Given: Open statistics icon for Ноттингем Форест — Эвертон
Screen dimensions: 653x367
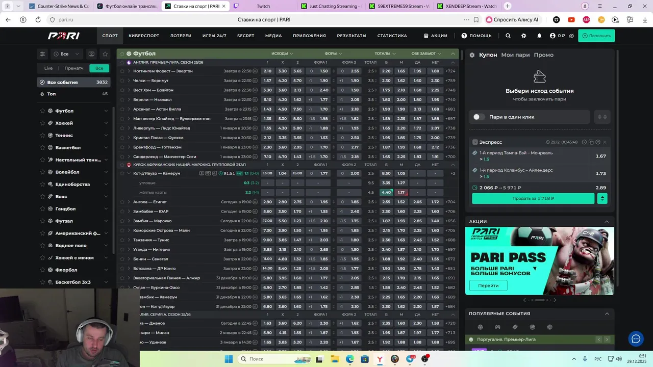Looking at the screenshot, I should pos(255,71).
